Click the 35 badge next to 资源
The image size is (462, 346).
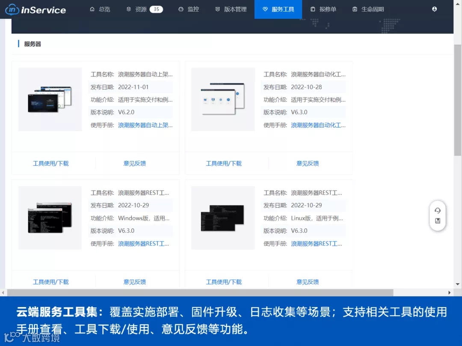[156, 9]
